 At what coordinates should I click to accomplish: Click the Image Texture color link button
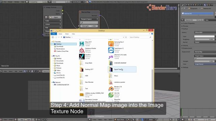coord(205,64)
